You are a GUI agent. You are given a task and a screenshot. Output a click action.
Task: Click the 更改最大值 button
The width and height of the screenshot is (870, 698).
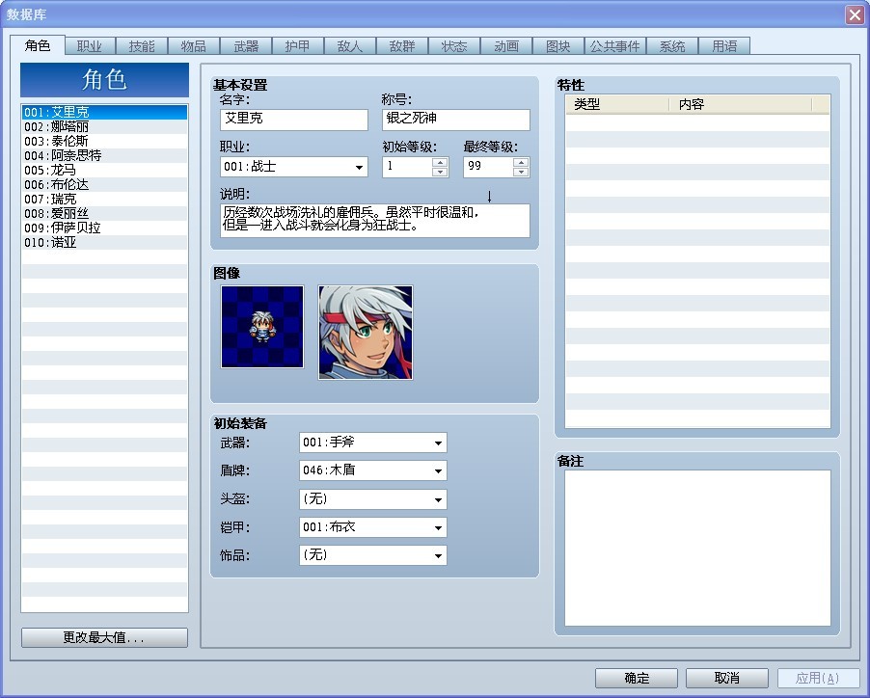(x=104, y=637)
